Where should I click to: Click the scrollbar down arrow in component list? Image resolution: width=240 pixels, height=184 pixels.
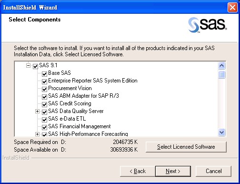point(221,132)
